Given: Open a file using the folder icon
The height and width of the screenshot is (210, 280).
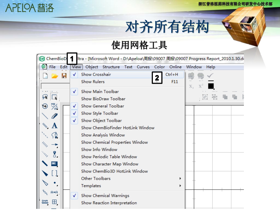Looking at the screenshot, I should click(x=55, y=76).
